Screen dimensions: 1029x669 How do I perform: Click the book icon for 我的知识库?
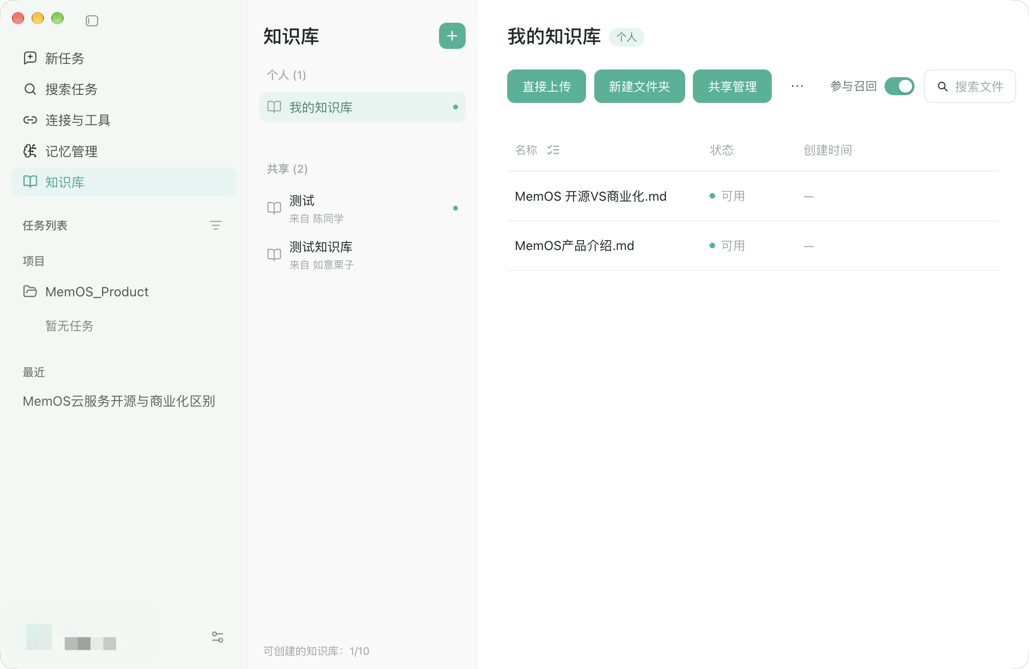[x=274, y=107]
